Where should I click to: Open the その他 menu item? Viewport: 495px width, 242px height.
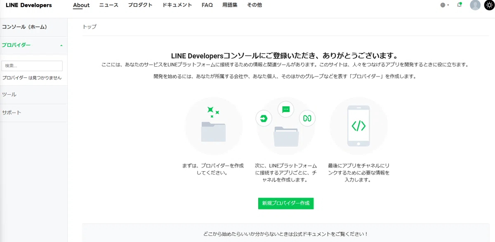coord(255,5)
